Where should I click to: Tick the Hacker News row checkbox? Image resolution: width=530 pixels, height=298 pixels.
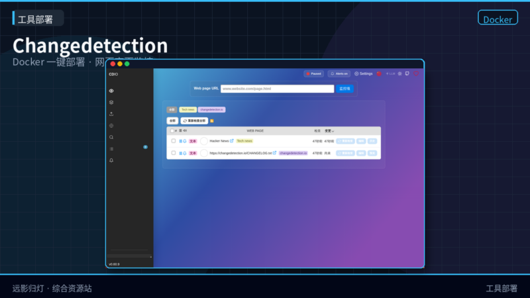(174, 141)
